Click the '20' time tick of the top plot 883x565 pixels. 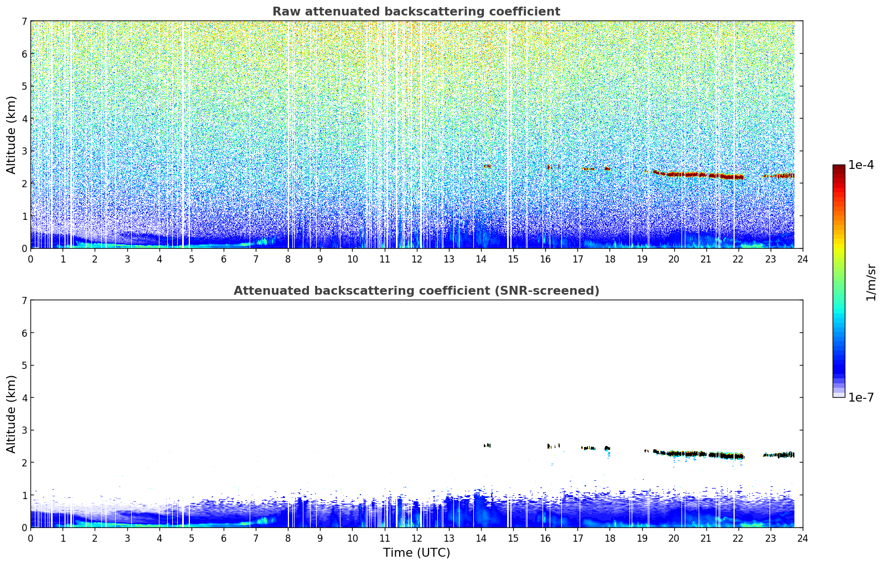tap(674, 259)
